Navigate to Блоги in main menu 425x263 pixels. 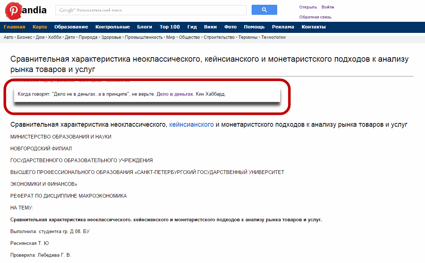tap(144, 27)
